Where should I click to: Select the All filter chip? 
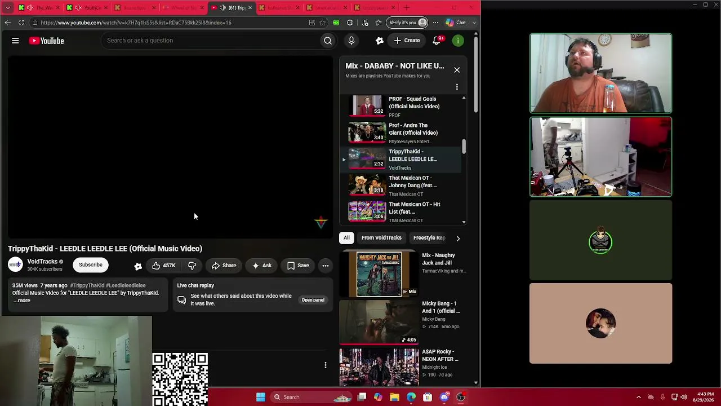click(346, 238)
